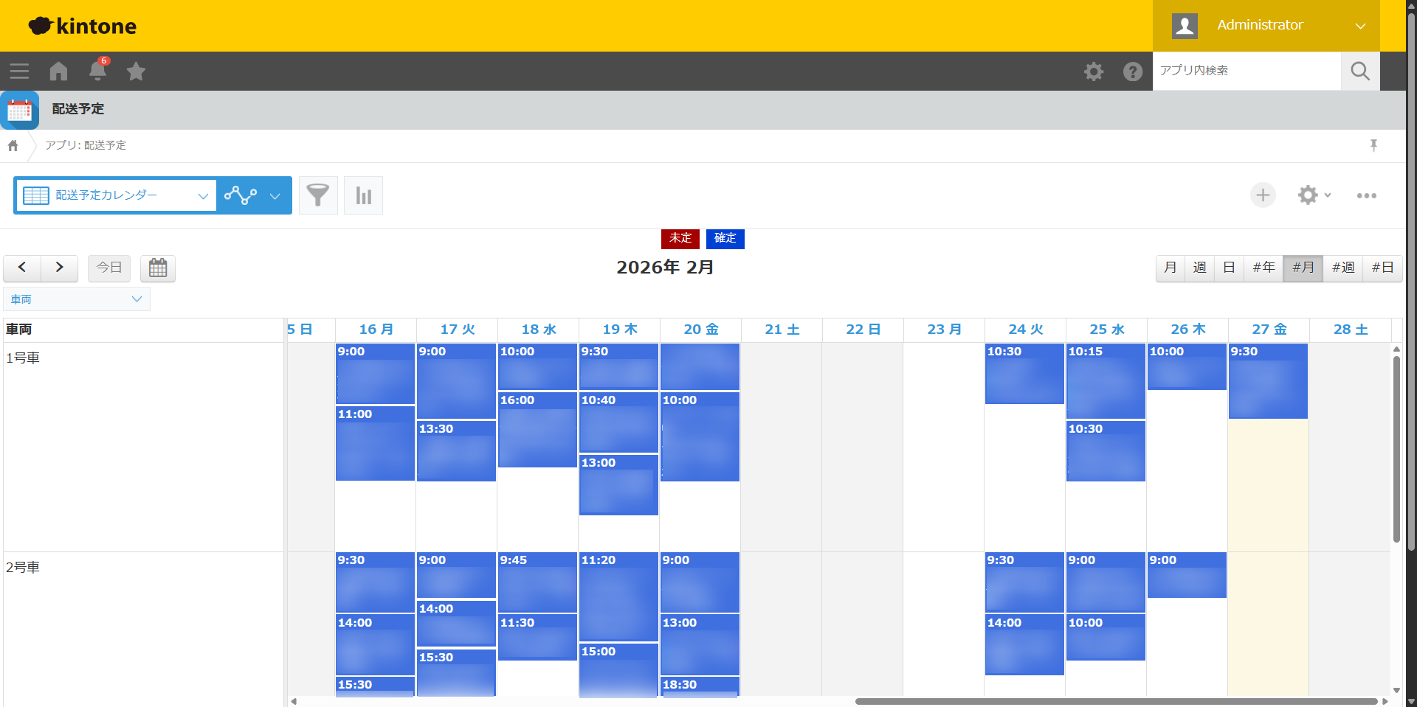
Task: Go to next period arrow button
Action: (x=60, y=268)
